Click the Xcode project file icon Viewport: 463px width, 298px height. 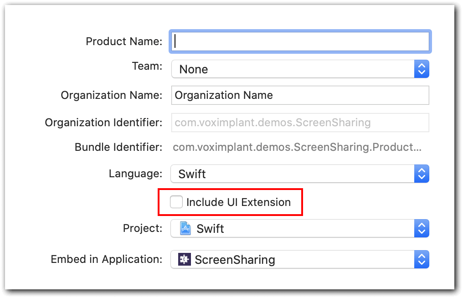tap(185, 228)
